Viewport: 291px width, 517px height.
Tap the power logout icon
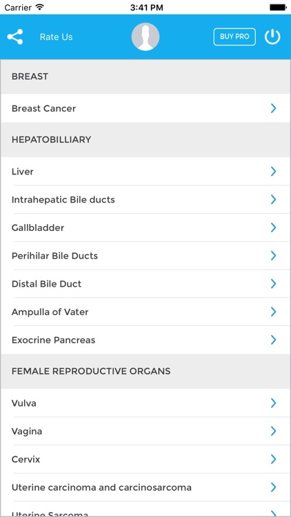coord(272,37)
